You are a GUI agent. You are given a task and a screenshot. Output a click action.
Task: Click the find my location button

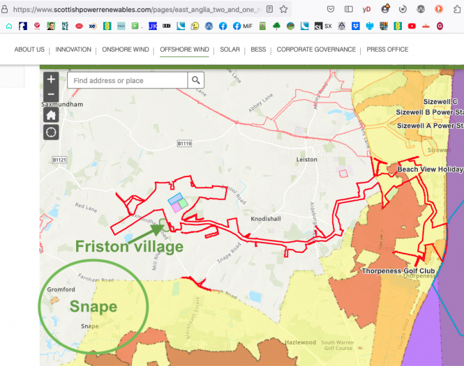click(x=51, y=132)
